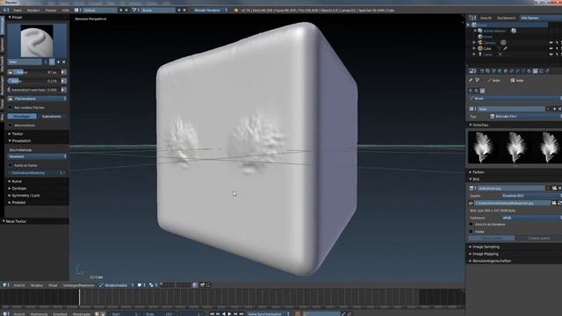Open the texture properties tab icon
This screenshot has height=316, width=562.
(x=535, y=71)
